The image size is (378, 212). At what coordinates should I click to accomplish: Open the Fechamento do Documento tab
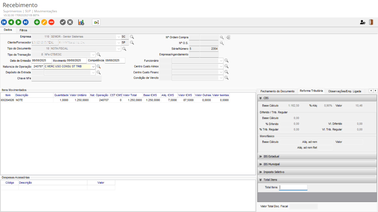pos(277,91)
